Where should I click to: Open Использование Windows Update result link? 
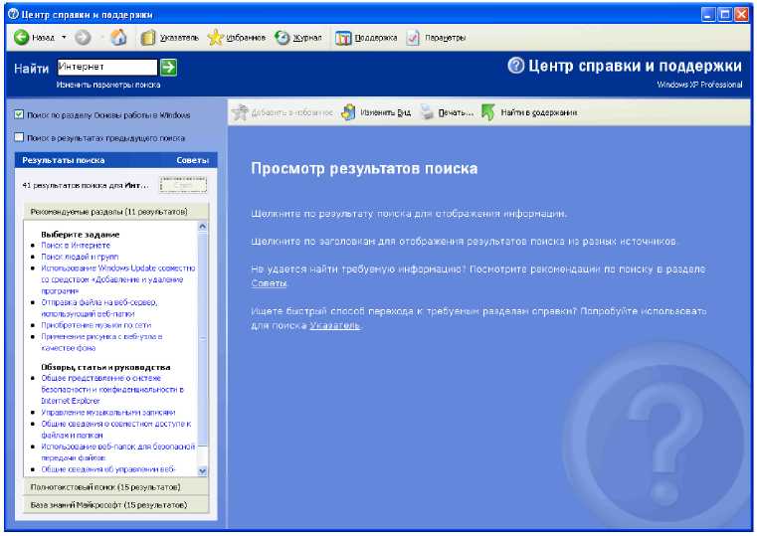click(118, 279)
